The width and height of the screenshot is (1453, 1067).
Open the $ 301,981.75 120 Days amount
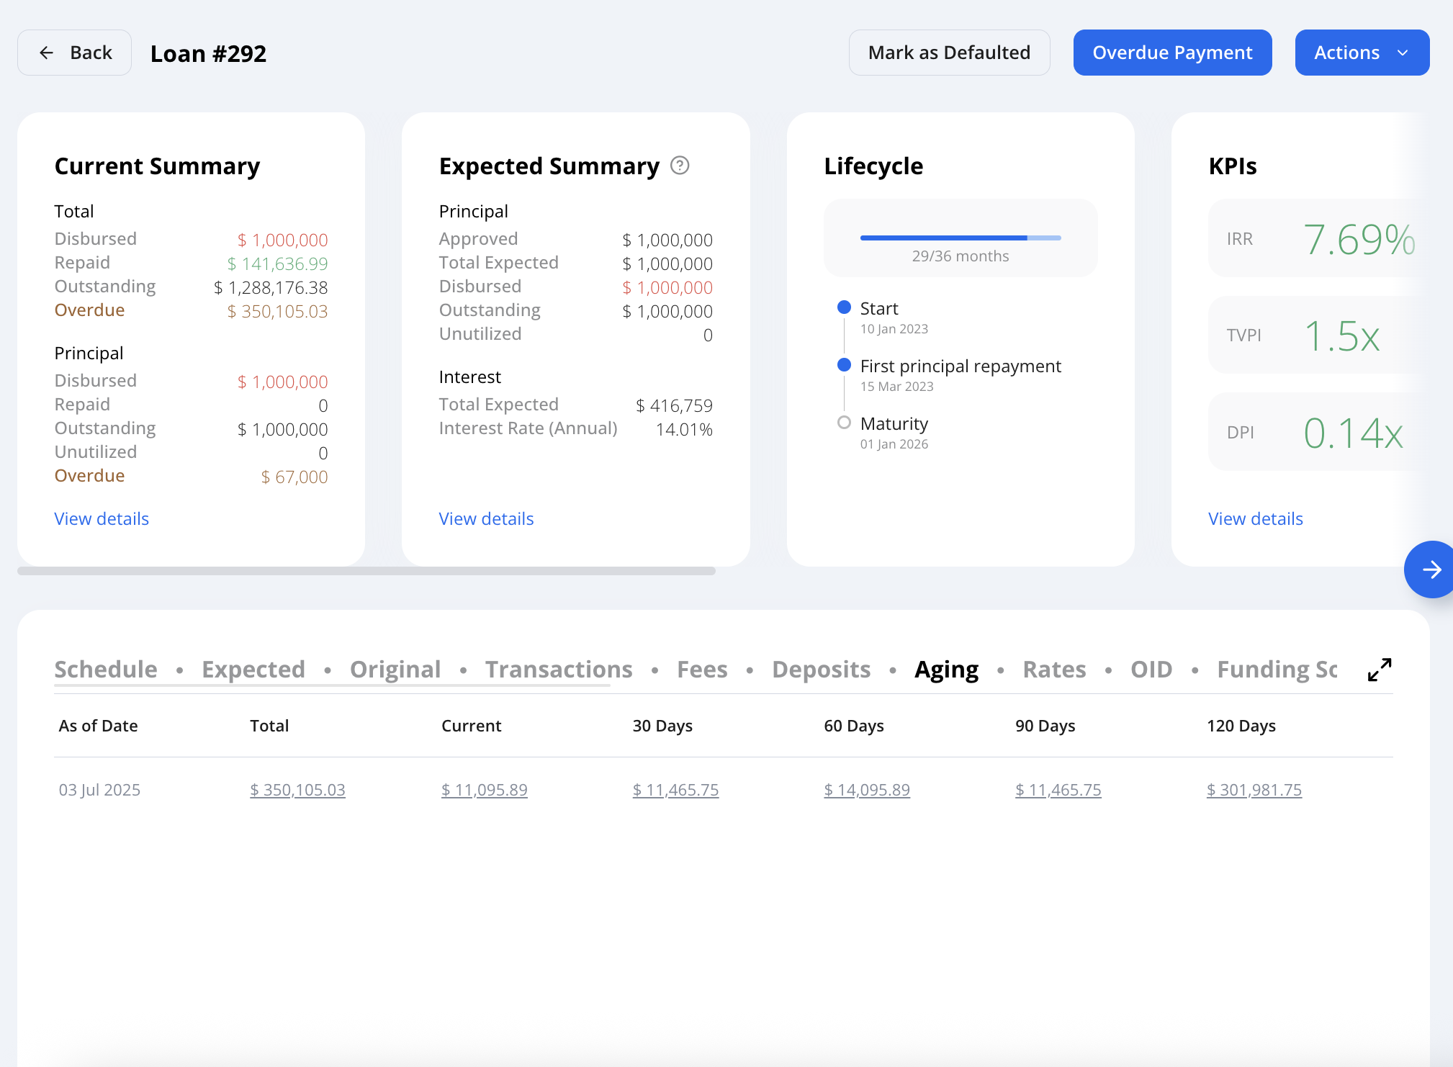1254,790
